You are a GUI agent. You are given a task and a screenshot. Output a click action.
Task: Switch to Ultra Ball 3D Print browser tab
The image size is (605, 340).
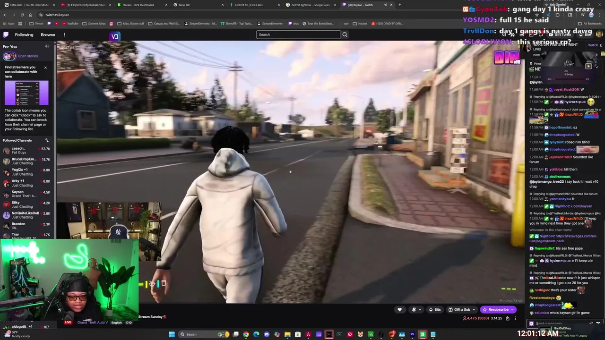click(29, 5)
